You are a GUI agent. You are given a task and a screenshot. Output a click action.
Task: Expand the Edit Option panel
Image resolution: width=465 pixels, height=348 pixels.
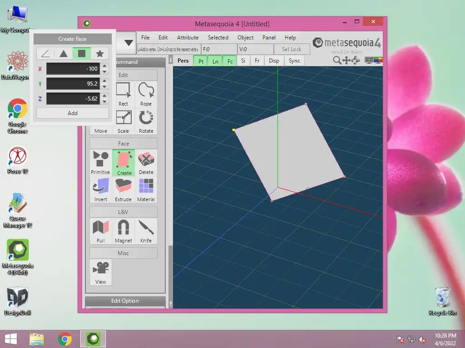[125, 301]
